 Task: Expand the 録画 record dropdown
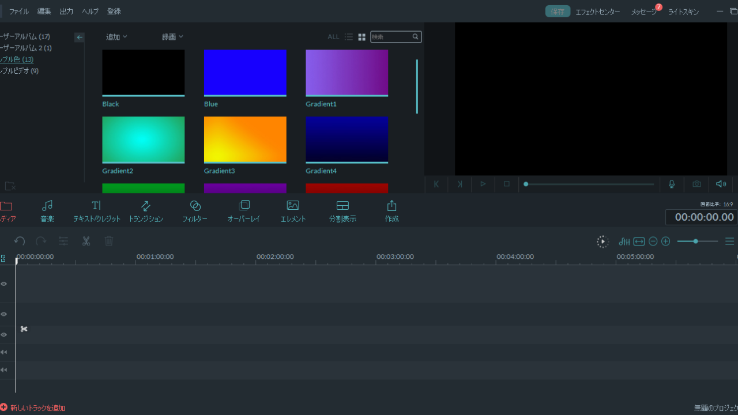click(x=172, y=37)
